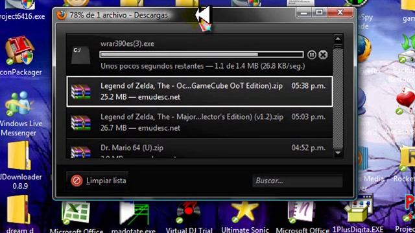Image resolution: width=415 pixels, height=233 pixels.
Task: Click the WinRAR icon of Zelda OoT Edition zip
Action: click(x=81, y=91)
